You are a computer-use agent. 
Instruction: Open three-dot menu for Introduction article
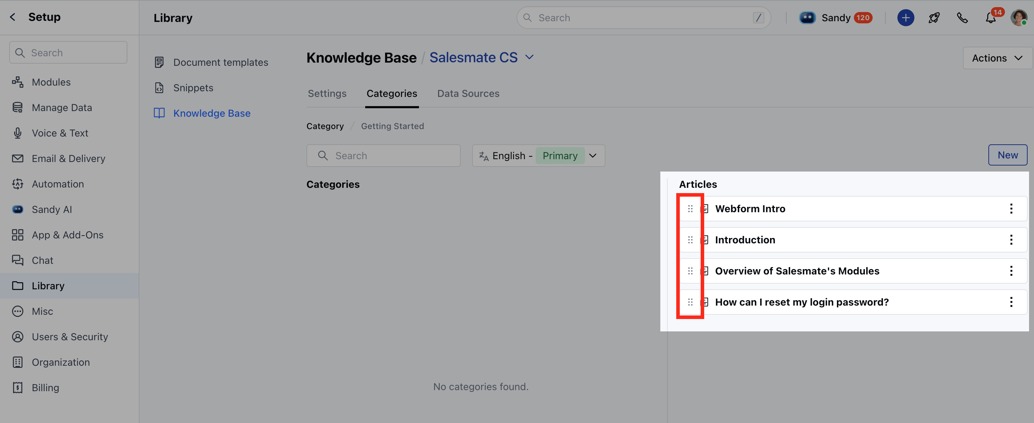[x=1011, y=239]
